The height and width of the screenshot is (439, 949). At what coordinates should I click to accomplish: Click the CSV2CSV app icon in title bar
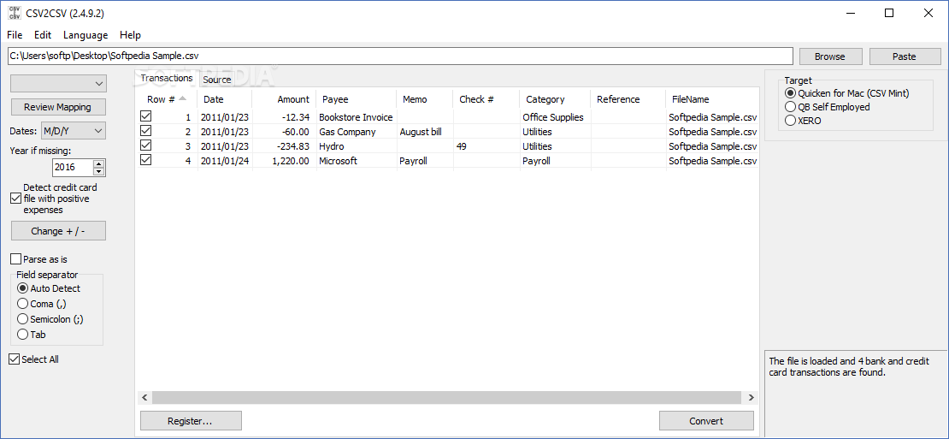pos(14,14)
